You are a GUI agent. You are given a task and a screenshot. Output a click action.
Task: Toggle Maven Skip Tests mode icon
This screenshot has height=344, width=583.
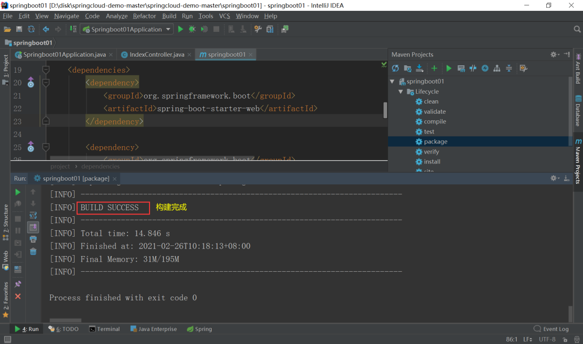(473, 68)
